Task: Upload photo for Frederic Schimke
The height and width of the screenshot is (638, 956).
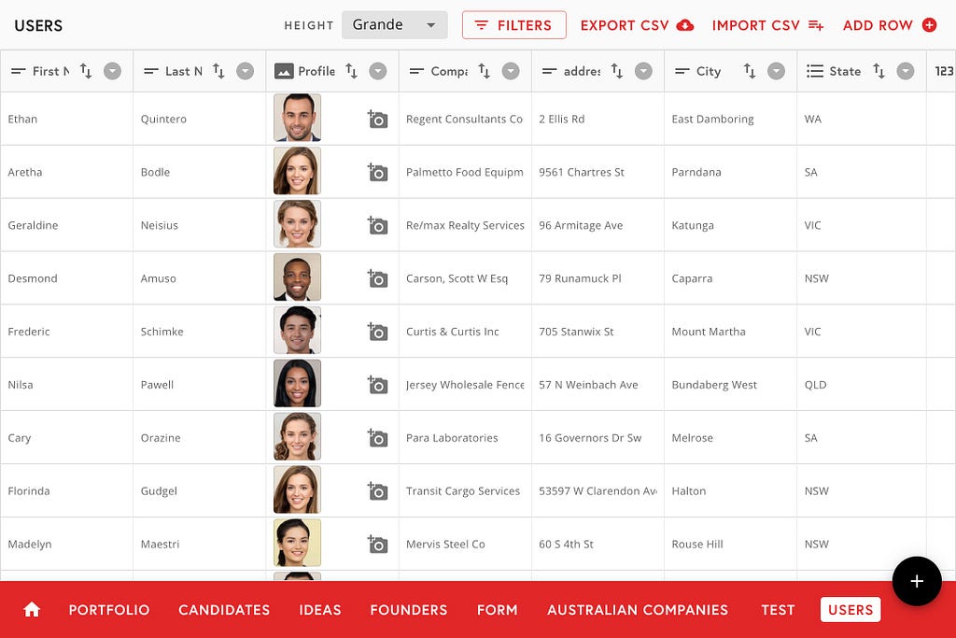Action: [x=377, y=332]
